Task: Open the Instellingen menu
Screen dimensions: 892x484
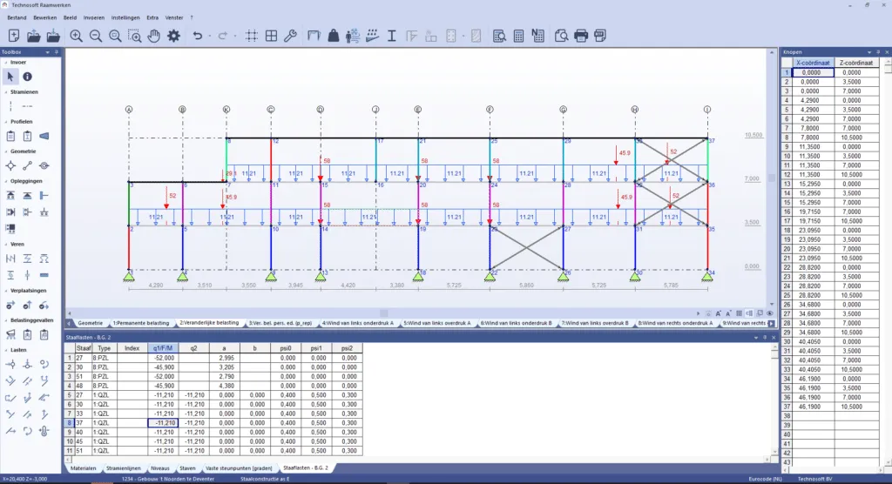Action: (125, 17)
